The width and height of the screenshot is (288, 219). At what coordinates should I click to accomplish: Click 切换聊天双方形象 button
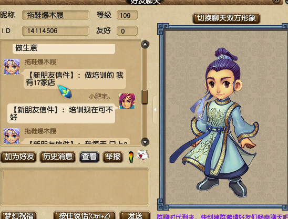tap(227, 18)
